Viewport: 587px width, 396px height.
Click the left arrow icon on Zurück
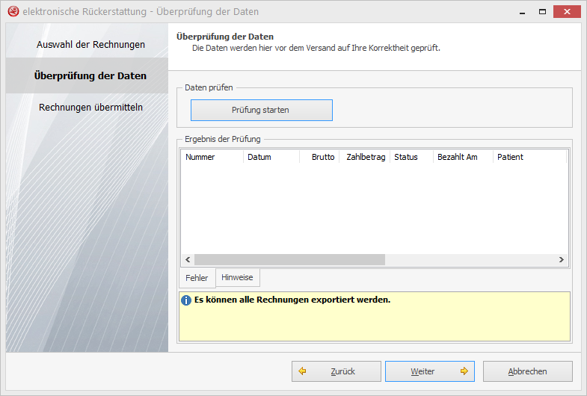(x=303, y=371)
